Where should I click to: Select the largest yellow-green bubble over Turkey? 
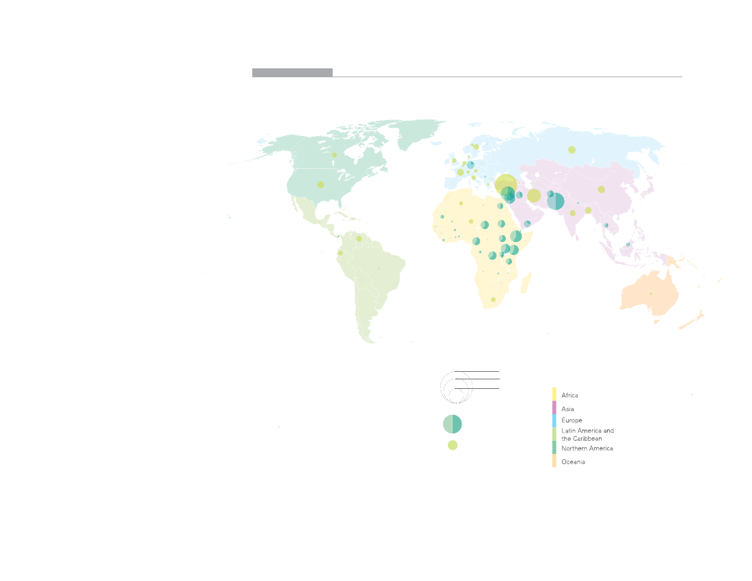[x=505, y=185]
